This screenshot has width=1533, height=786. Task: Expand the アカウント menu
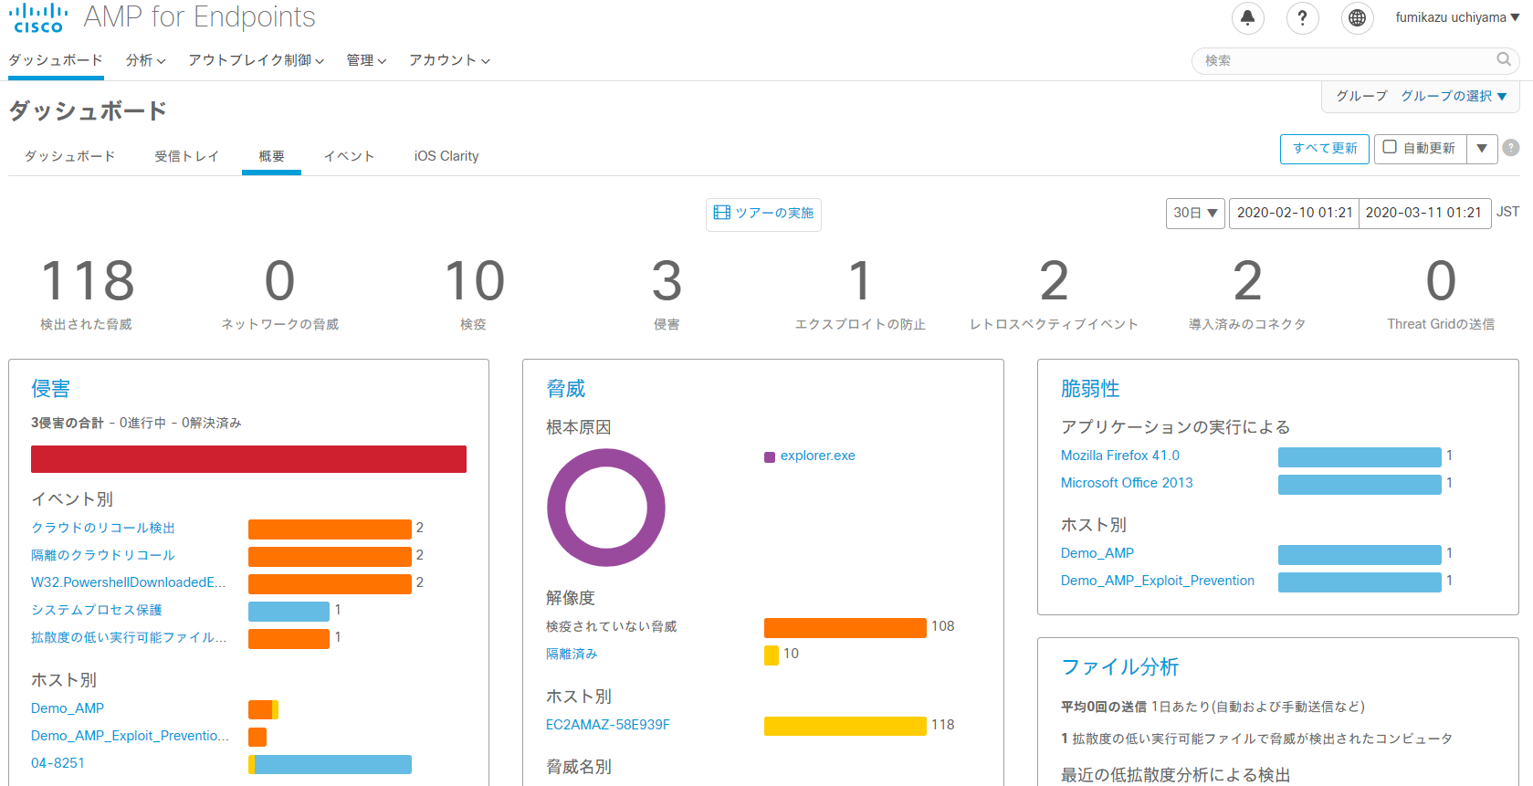[449, 60]
